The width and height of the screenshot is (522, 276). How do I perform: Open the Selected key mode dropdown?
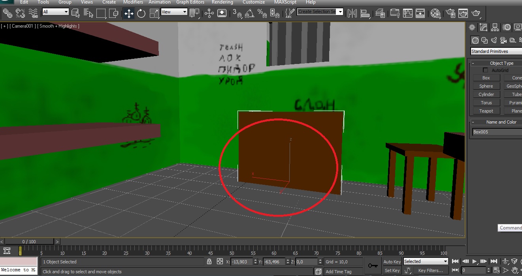pos(426,261)
